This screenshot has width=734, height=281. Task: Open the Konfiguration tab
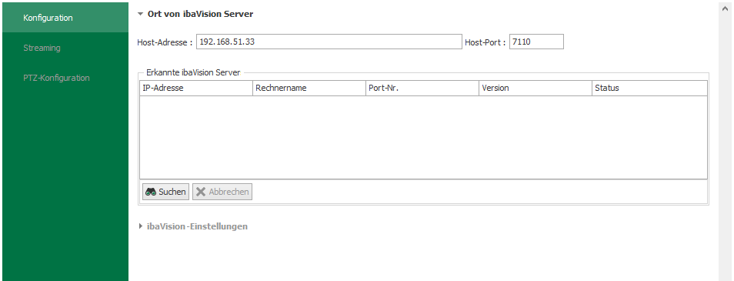[x=65, y=18]
